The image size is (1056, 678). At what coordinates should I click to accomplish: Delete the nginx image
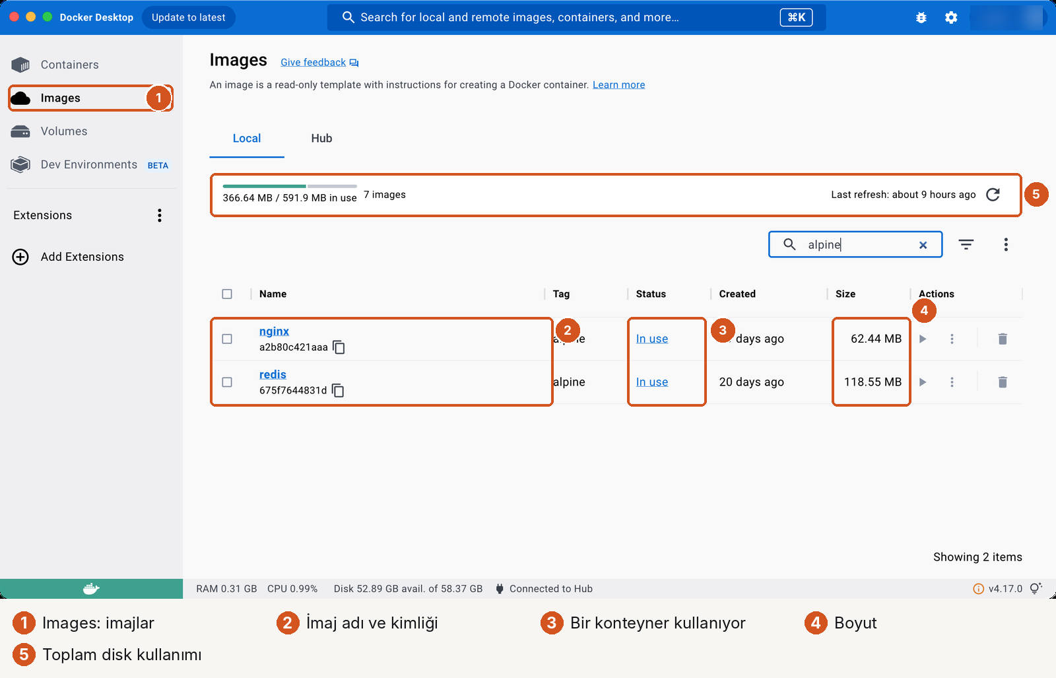[1003, 339]
